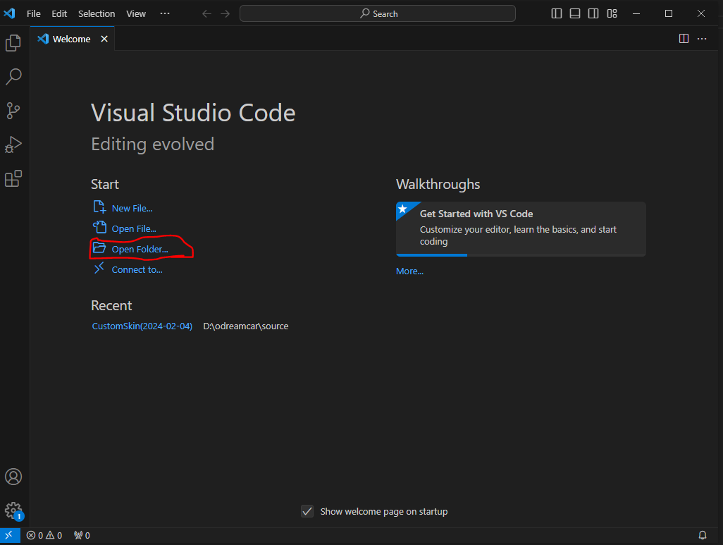723x545 pixels.
Task: Open the Manage gear icon
Action: pyautogui.click(x=13, y=511)
